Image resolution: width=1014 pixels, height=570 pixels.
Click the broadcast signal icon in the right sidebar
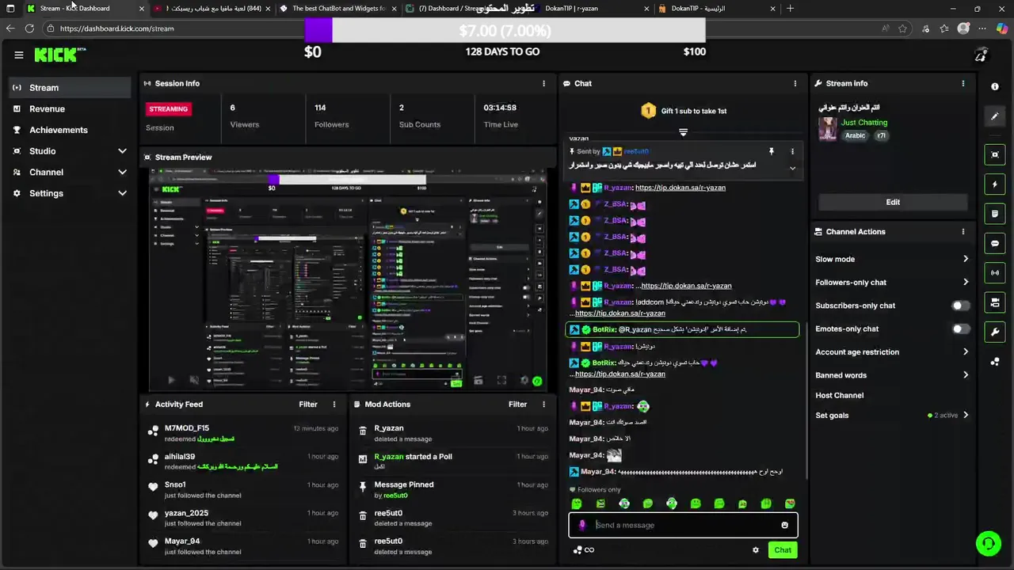pyautogui.click(x=995, y=273)
